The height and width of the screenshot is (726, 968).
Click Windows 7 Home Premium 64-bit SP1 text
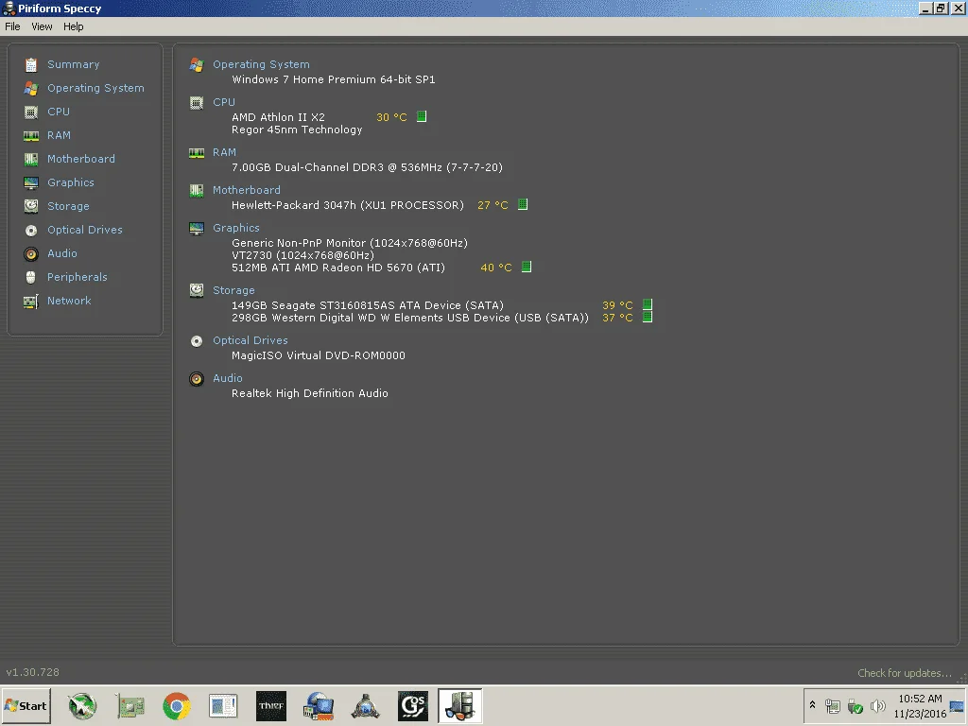(334, 79)
